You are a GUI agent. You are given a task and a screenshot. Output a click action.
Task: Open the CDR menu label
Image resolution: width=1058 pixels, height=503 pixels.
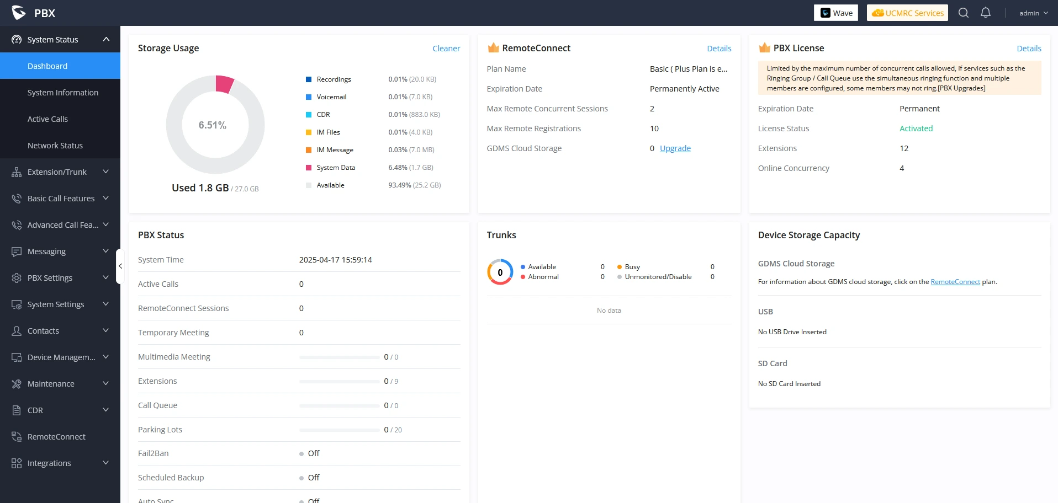(35, 410)
